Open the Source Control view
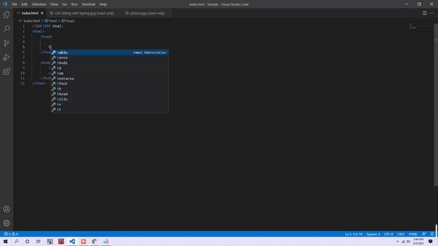The width and height of the screenshot is (438, 246). point(6,43)
